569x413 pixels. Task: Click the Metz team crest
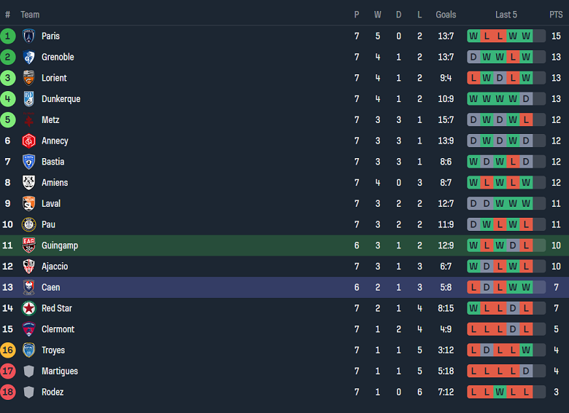point(29,120)
